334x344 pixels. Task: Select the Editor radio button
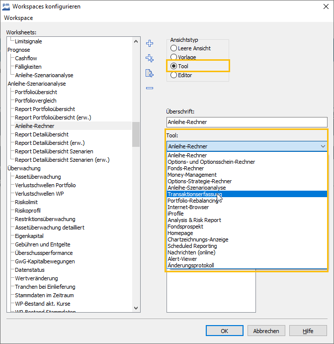pyautogui.click(x=173, y=75)
